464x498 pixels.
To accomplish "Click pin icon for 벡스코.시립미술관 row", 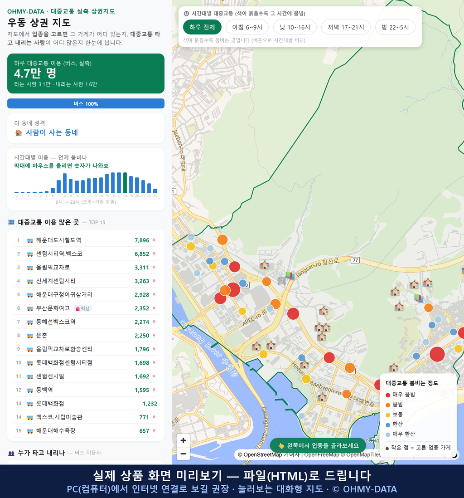I will [x=154, y=417].
